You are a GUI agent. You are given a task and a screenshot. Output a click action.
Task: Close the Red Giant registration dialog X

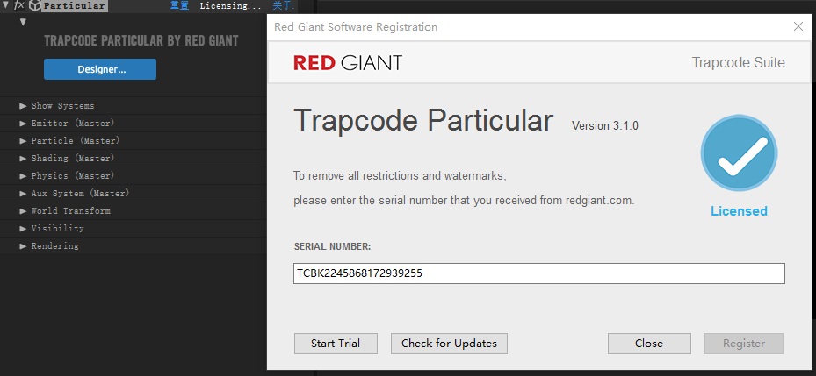798,26
